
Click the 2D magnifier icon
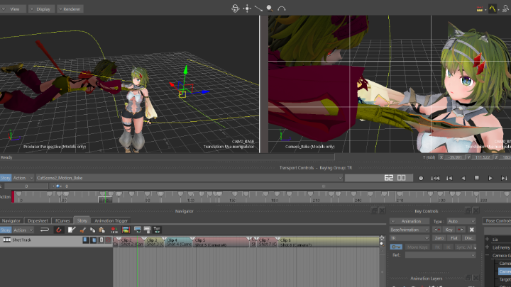[x=505, y=9]
